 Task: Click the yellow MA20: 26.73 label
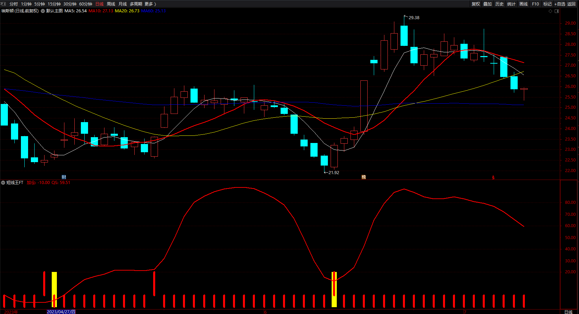click(127, 11)
